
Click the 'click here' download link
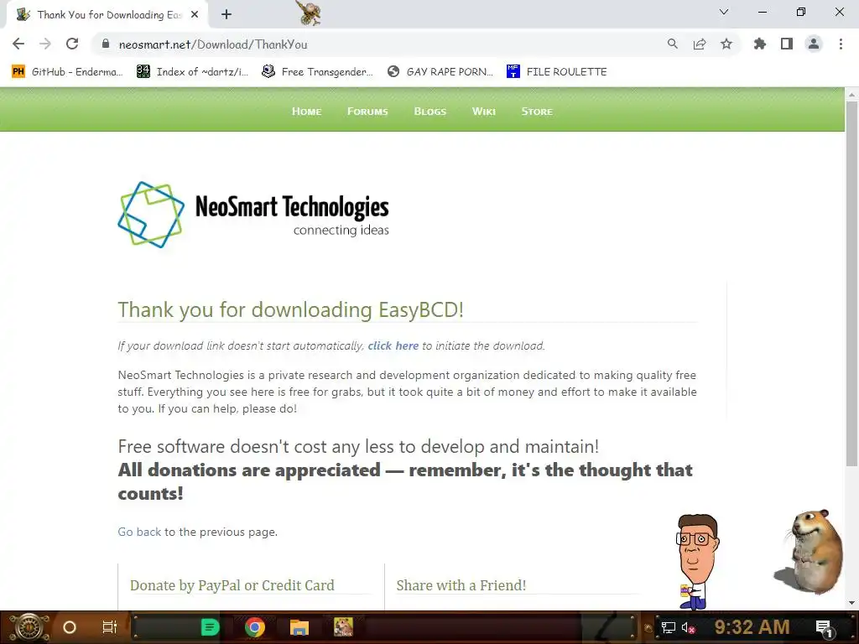point(393,345)
